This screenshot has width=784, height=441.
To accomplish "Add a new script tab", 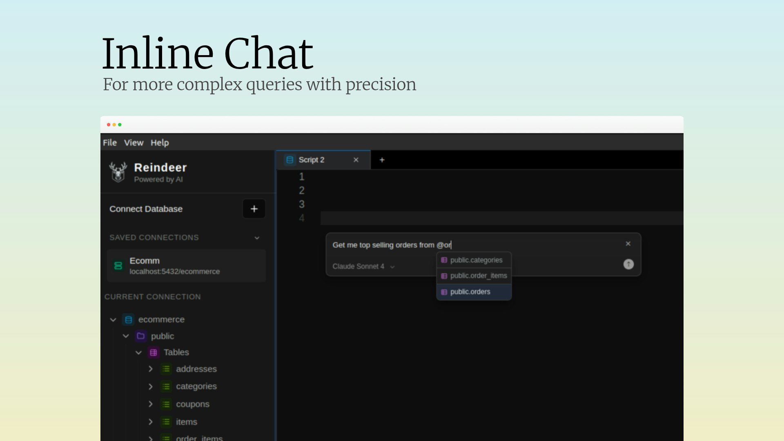I will click(382, 160).
